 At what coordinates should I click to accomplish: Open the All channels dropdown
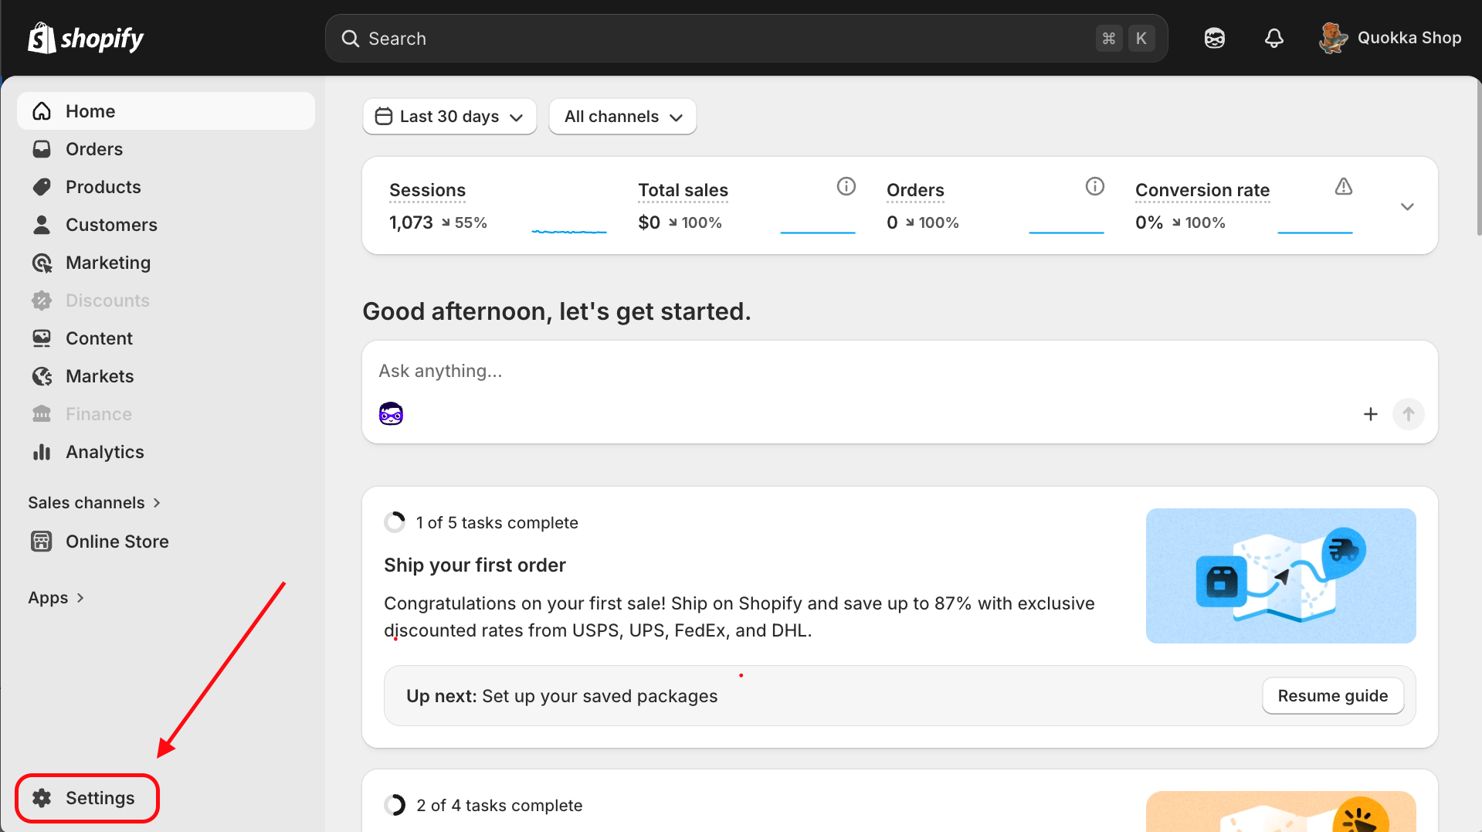pyautogui.click(x=622, y=117)
